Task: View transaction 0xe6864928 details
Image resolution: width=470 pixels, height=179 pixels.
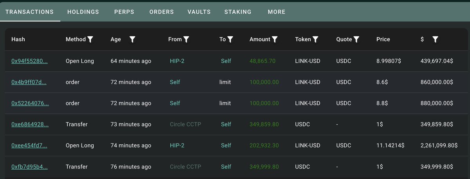Action: tap(29, 124)
